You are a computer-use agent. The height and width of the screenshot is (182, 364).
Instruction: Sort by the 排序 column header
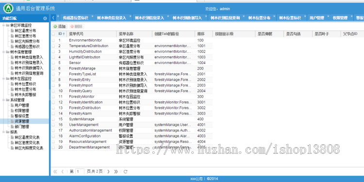(x=203, y=34)
